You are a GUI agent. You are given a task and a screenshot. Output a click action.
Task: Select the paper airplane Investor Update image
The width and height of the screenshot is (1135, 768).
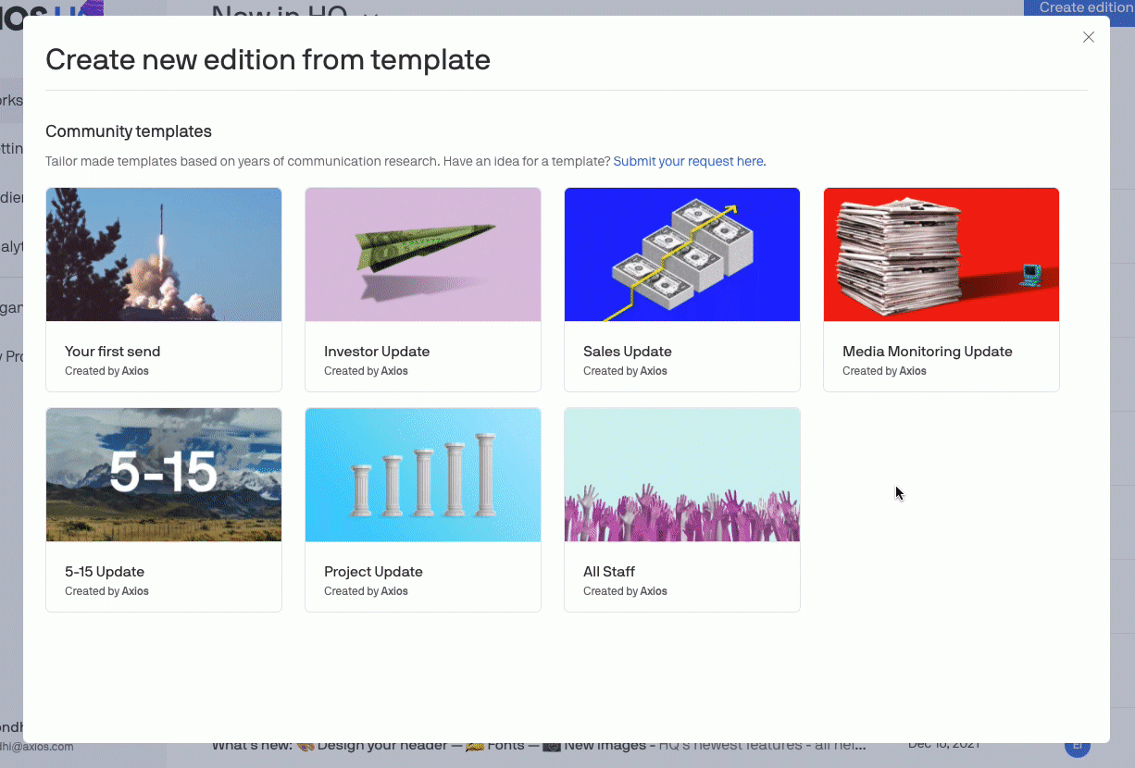pyautogui.click(x=423, y=254)
